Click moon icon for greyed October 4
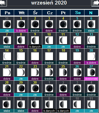The image size is (99, 113). point(91,88)
